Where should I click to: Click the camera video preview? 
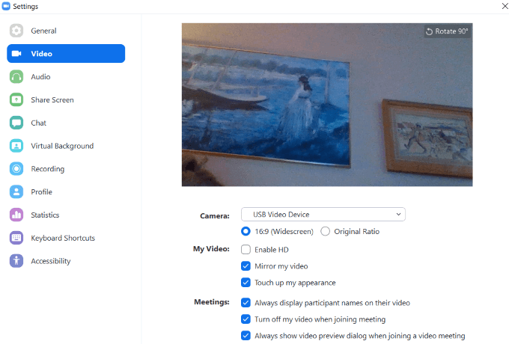327,105
